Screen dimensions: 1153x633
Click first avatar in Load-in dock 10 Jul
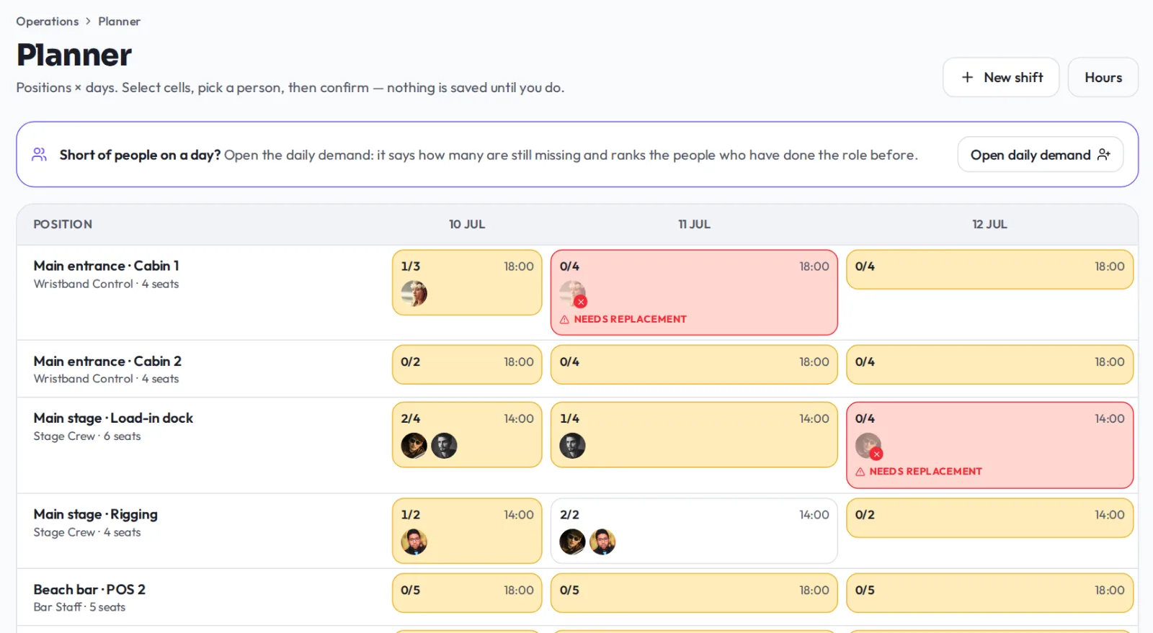click(x=414, y=446)
